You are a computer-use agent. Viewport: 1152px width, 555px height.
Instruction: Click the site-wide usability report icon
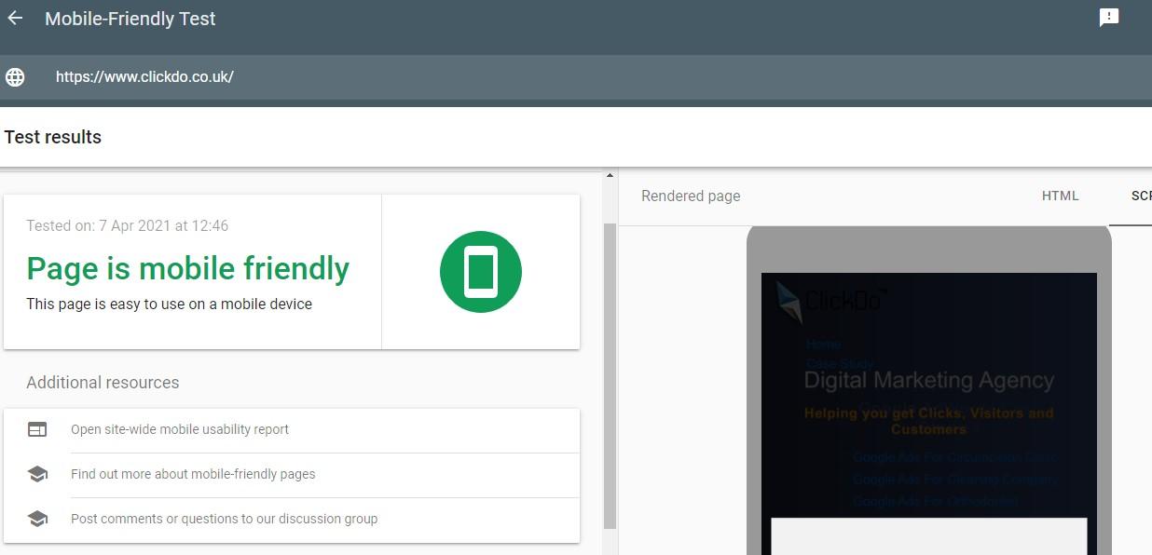(x=37, y=429)
